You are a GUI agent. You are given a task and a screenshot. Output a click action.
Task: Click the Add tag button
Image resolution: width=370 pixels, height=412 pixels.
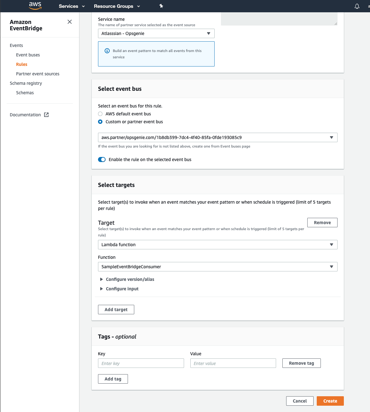pos(113,379)
